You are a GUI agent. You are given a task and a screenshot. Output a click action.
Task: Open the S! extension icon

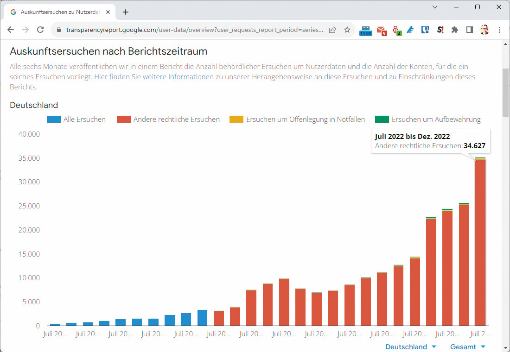click(440, 30)
